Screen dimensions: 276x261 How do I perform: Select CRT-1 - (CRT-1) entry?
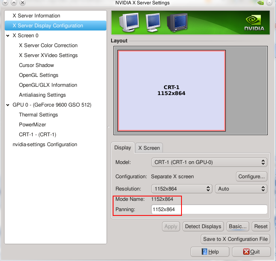click(x=38, y=134)
